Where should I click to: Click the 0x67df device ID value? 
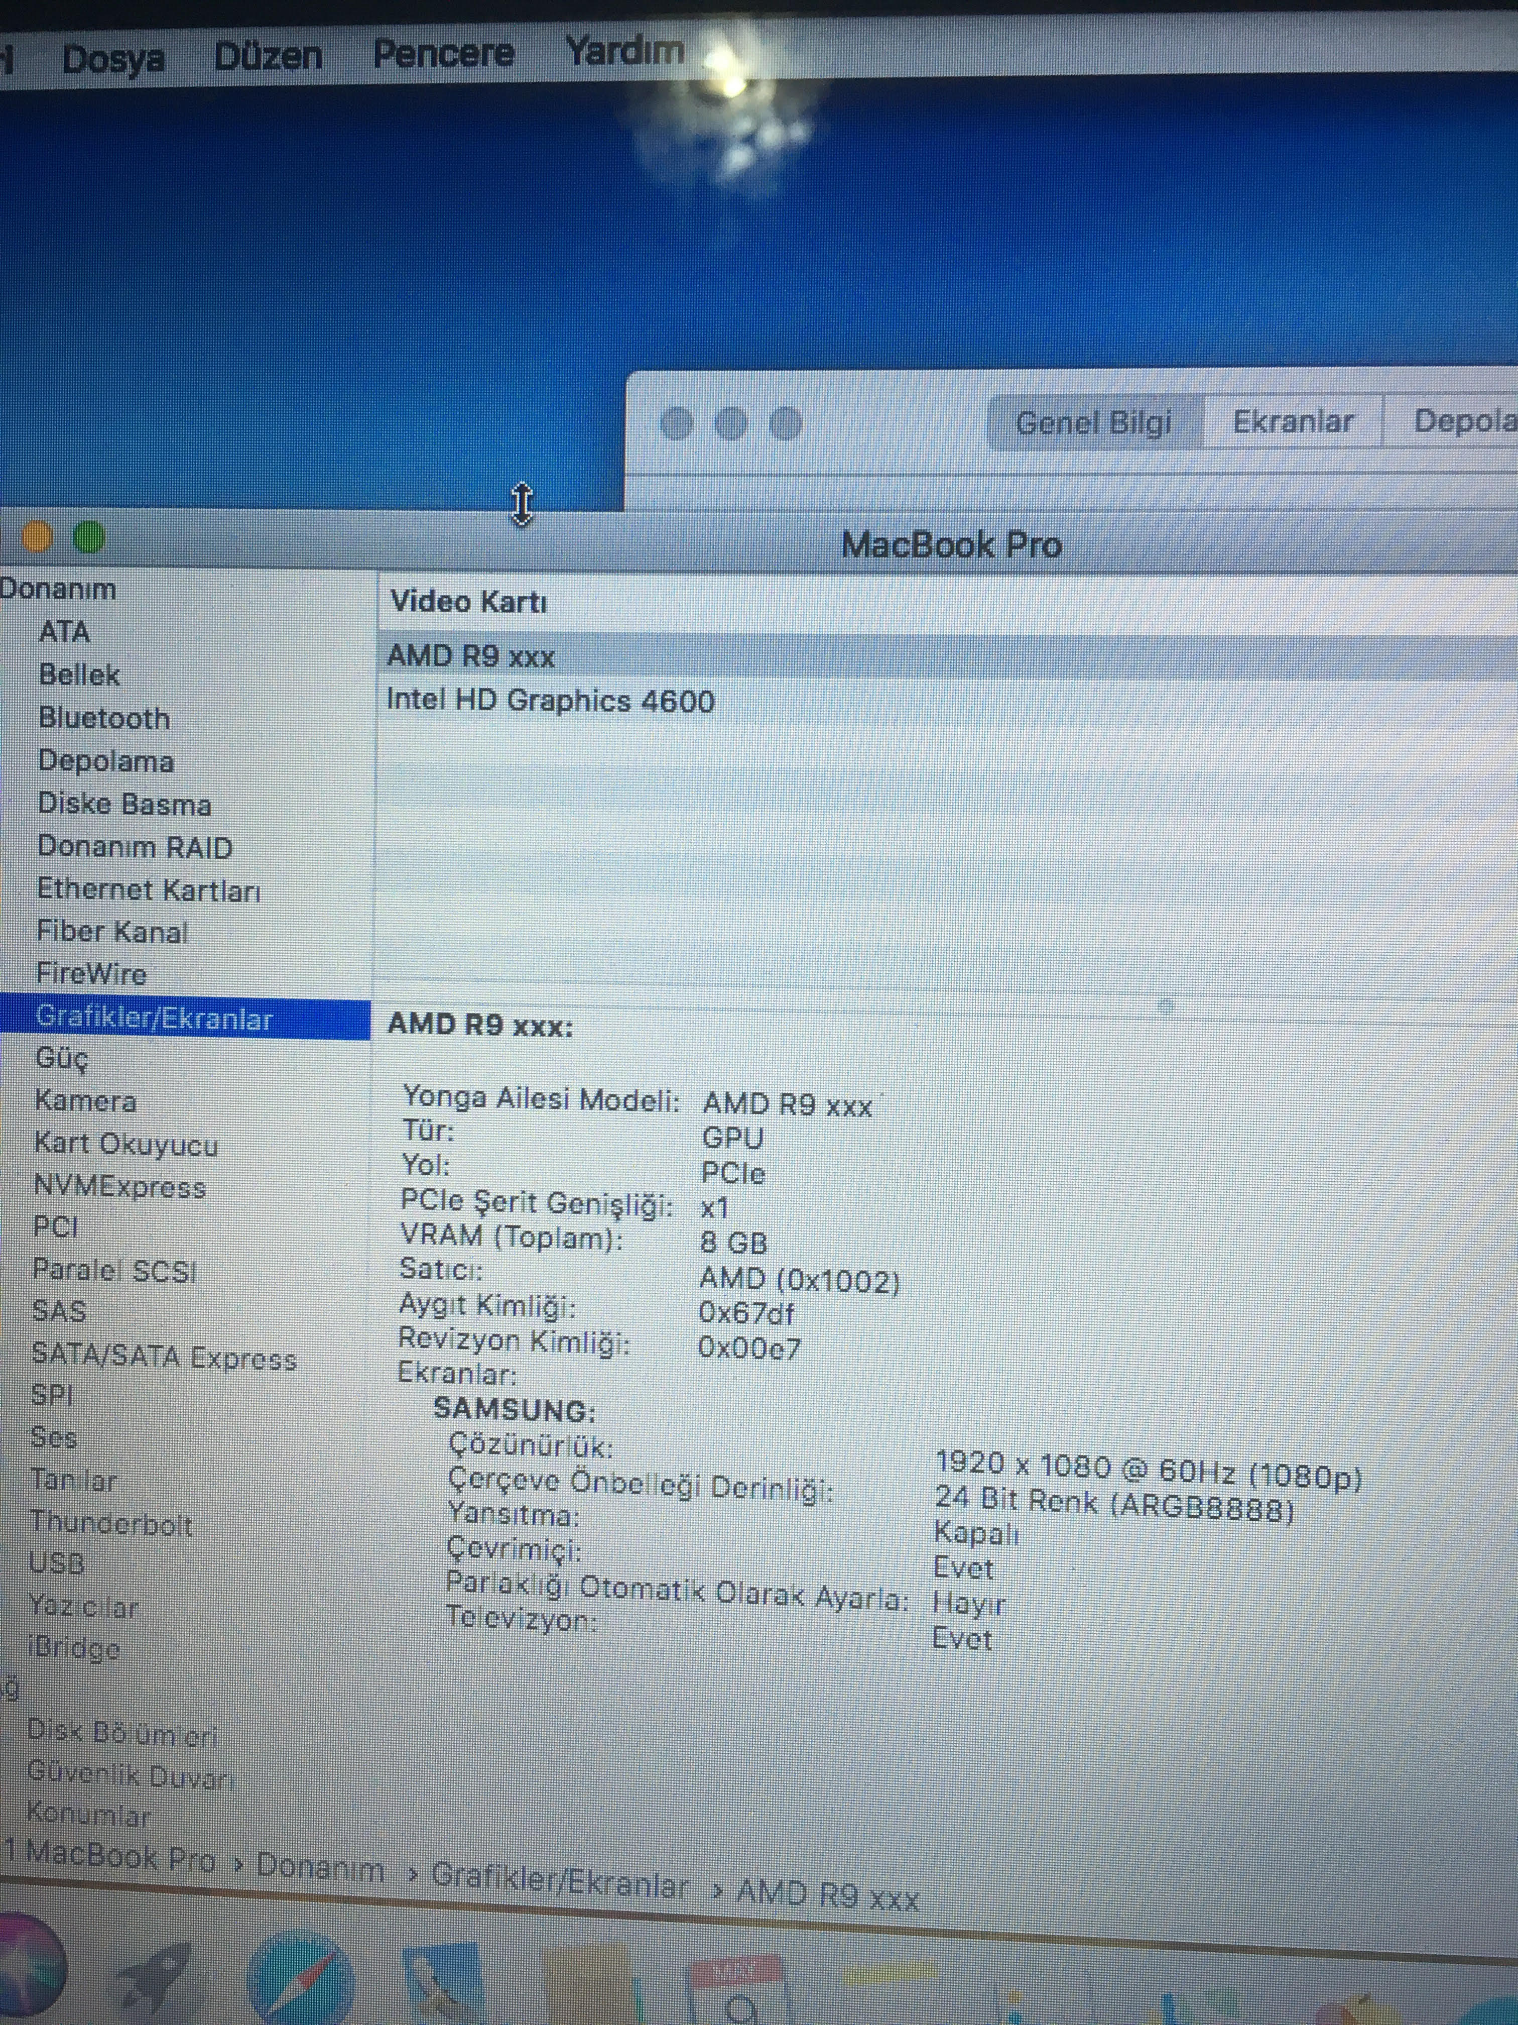[x=746, y=1314]
